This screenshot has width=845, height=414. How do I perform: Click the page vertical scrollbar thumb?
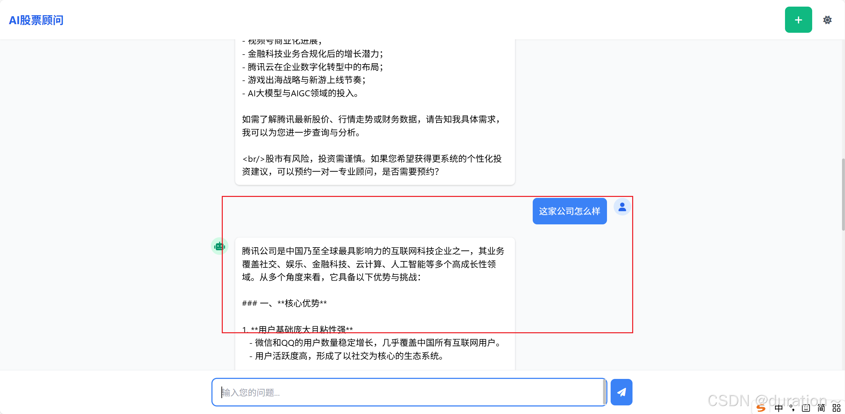[843, 195]
